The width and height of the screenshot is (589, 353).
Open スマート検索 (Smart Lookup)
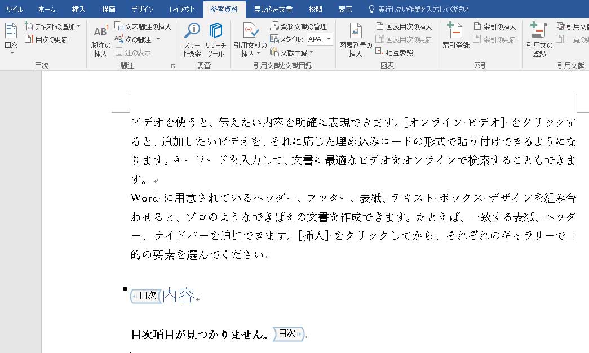(x=192, y=41)
